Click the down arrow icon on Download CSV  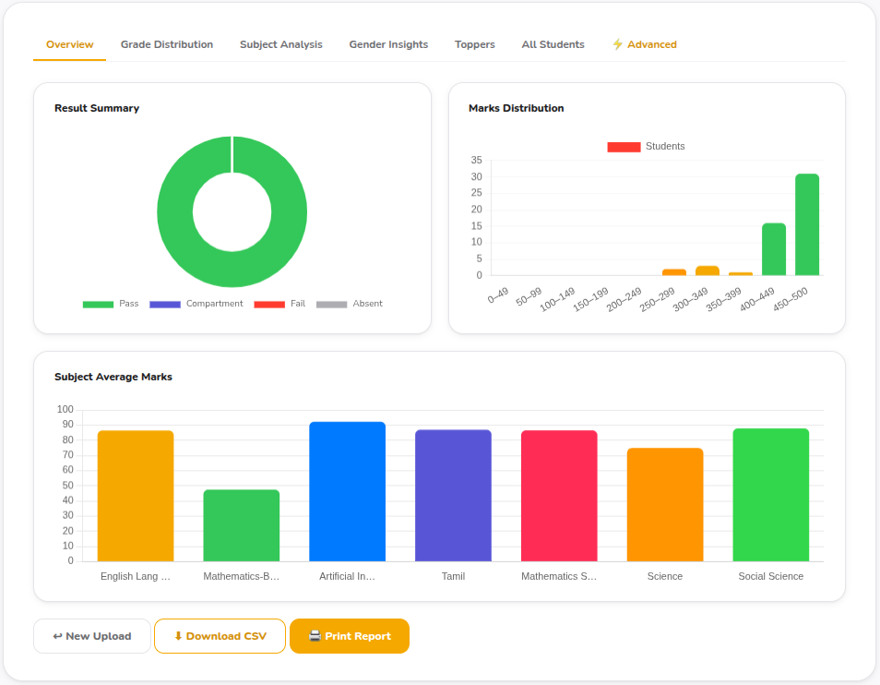coord(178,636)
